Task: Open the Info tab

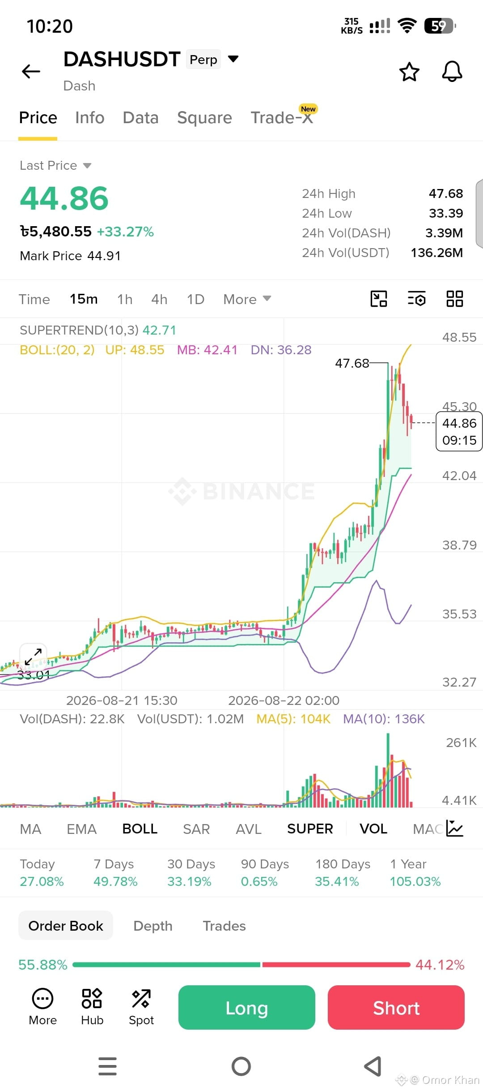Action: (90, 118)
